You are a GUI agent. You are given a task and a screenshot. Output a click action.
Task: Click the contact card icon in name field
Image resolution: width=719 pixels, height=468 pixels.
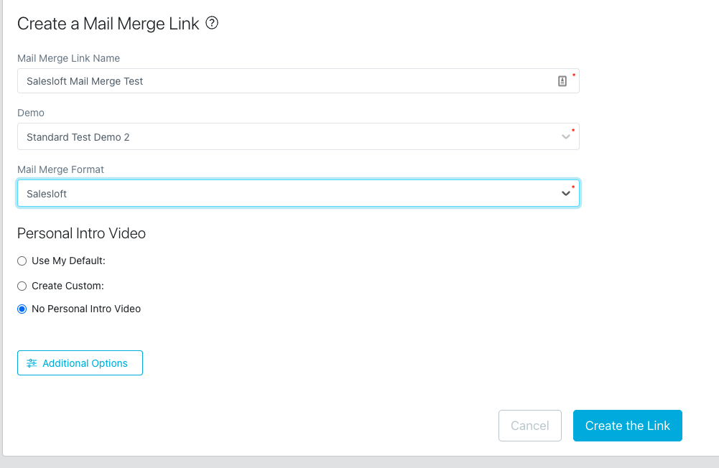point(562,81)
